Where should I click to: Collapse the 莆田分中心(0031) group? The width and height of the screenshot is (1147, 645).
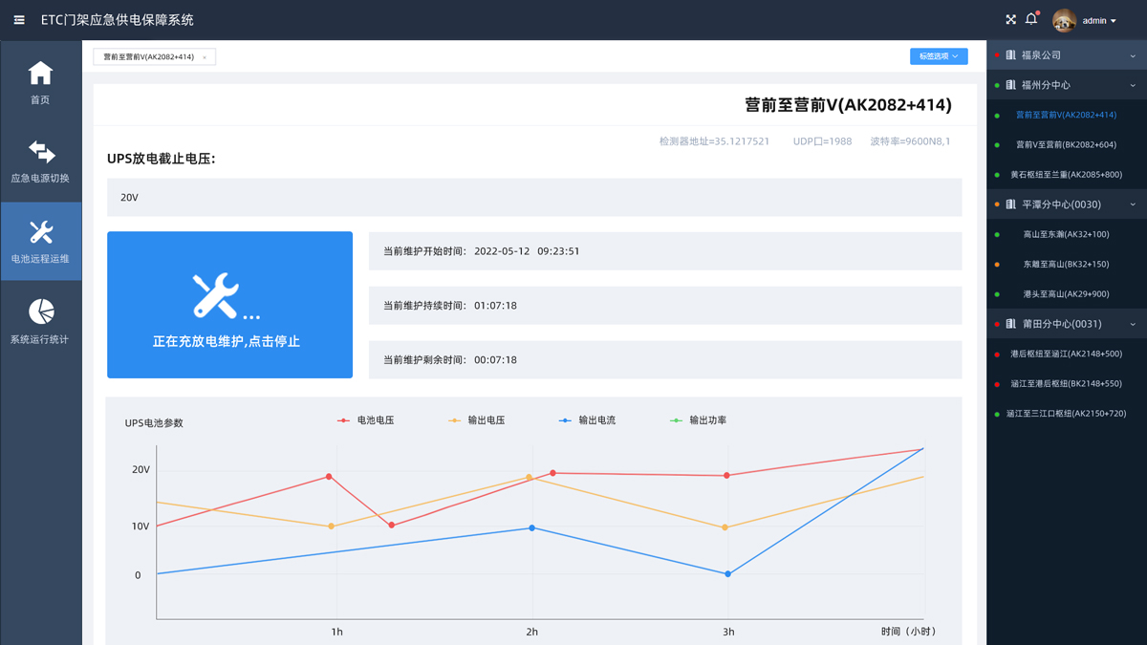(x=1133, y=324)
